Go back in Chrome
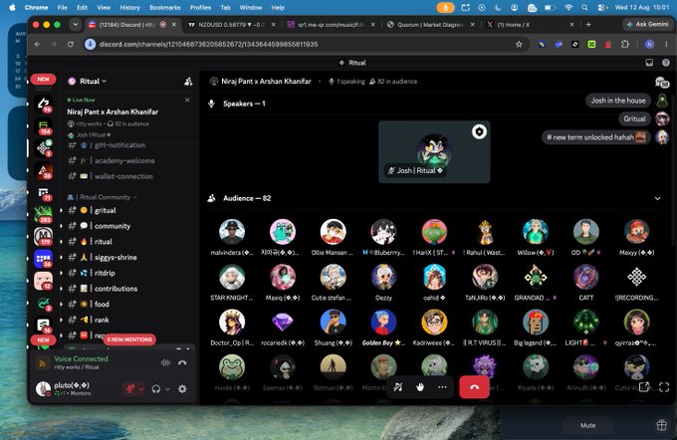The height and width of the screenshot is (440, 677). [38, 44]
